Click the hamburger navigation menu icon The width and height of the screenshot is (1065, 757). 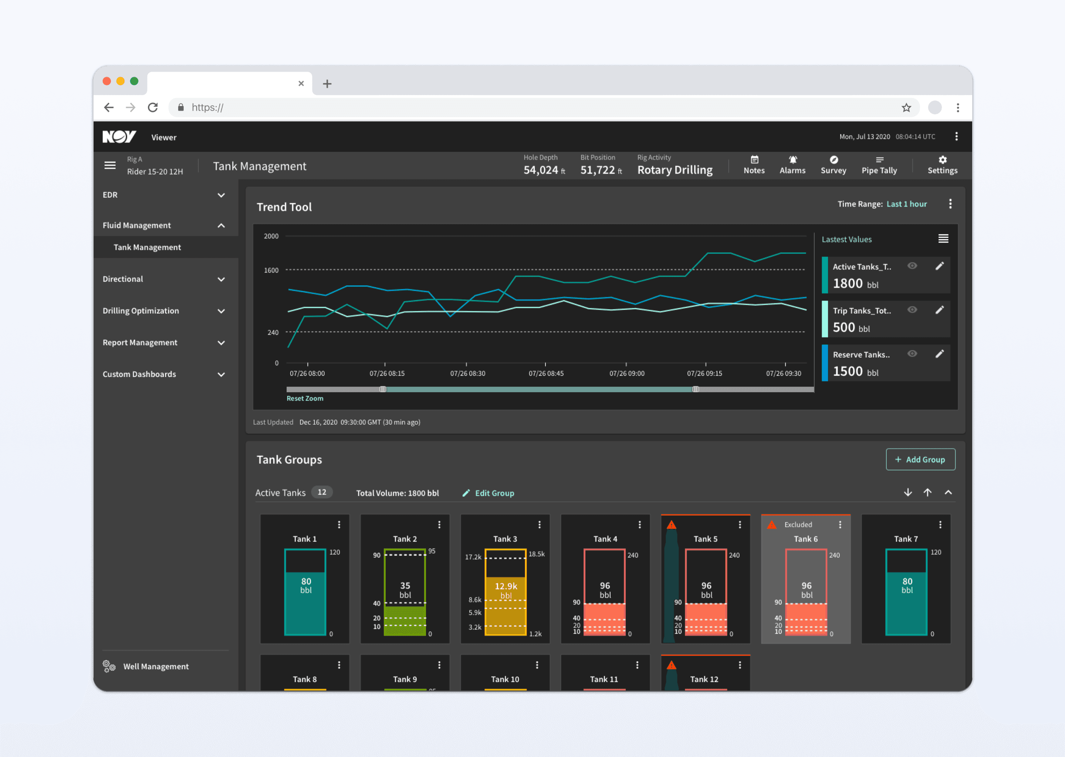[x=110, y=166]
